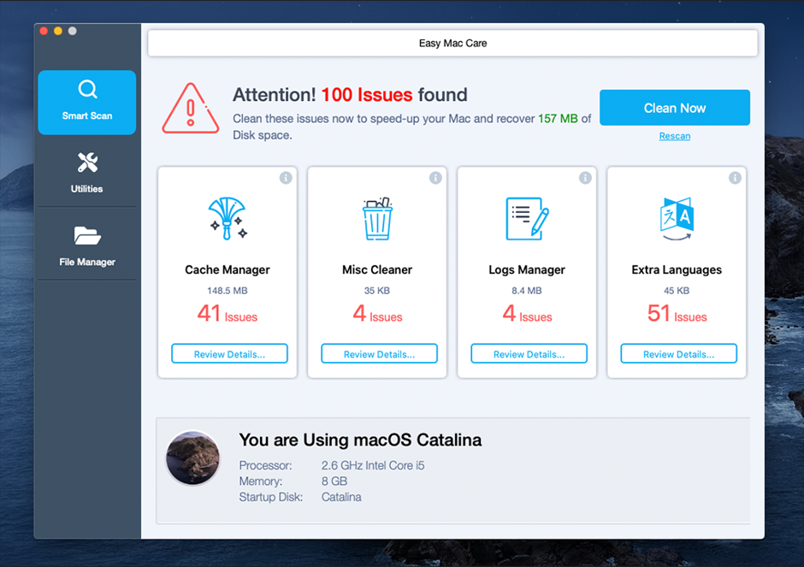Screen dimensions: 804x567
Task: Review details for Logs Manager
Action: (529, 354)
